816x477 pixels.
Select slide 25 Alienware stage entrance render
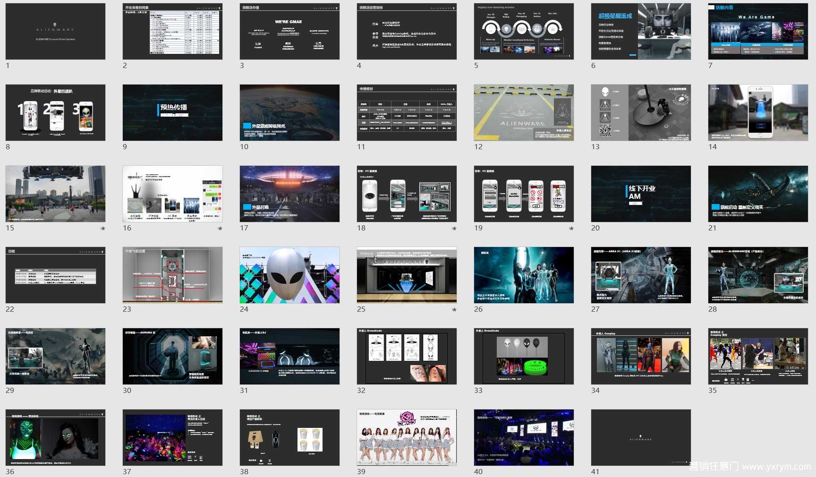[407, 275]
